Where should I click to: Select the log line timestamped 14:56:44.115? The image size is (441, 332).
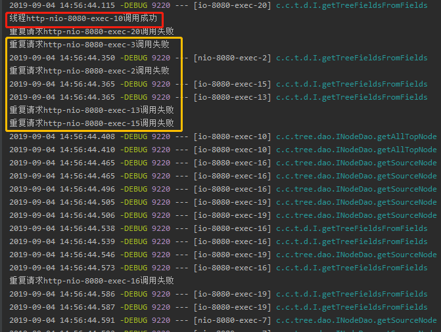tap(219, 5)
